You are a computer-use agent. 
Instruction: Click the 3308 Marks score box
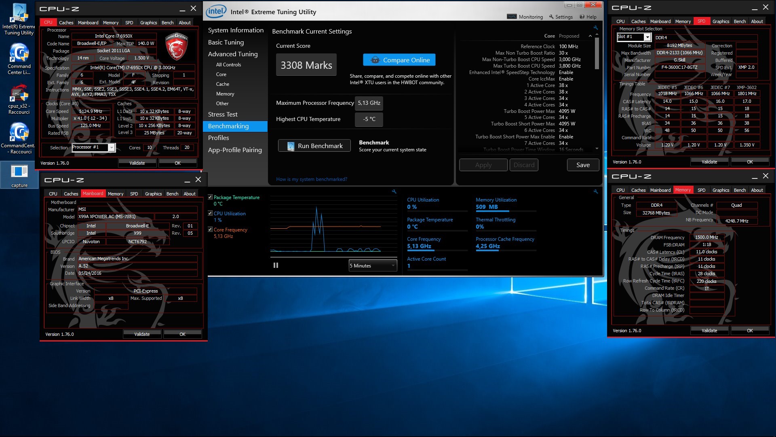[x=306, y=65]
